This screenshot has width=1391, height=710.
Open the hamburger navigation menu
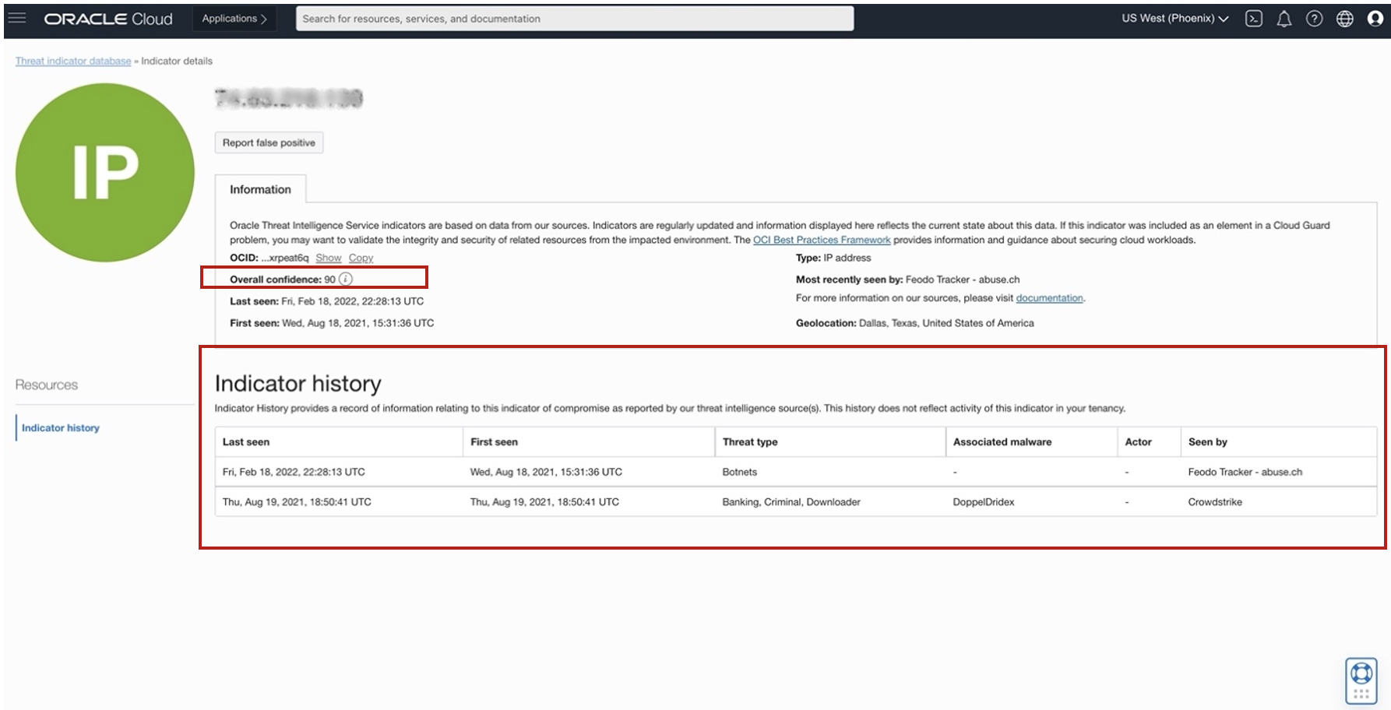click(x=17, y=18)
